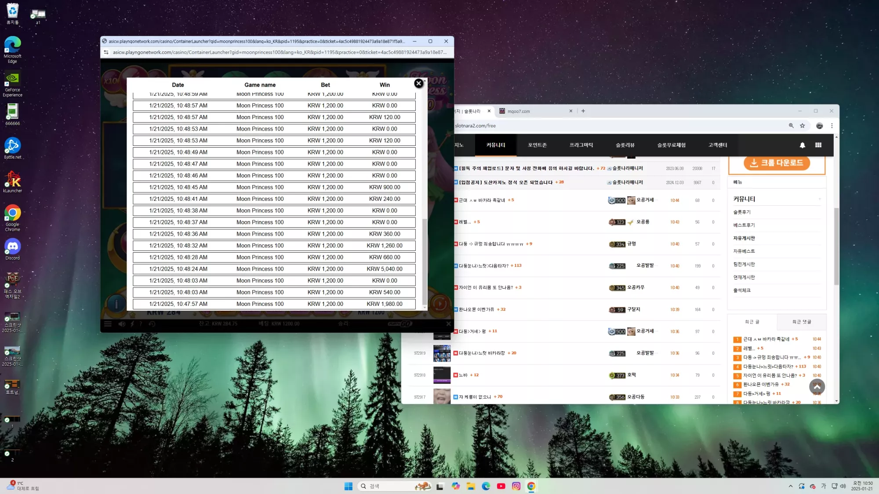Open Chrome three-dot menu

pos(832,126)
